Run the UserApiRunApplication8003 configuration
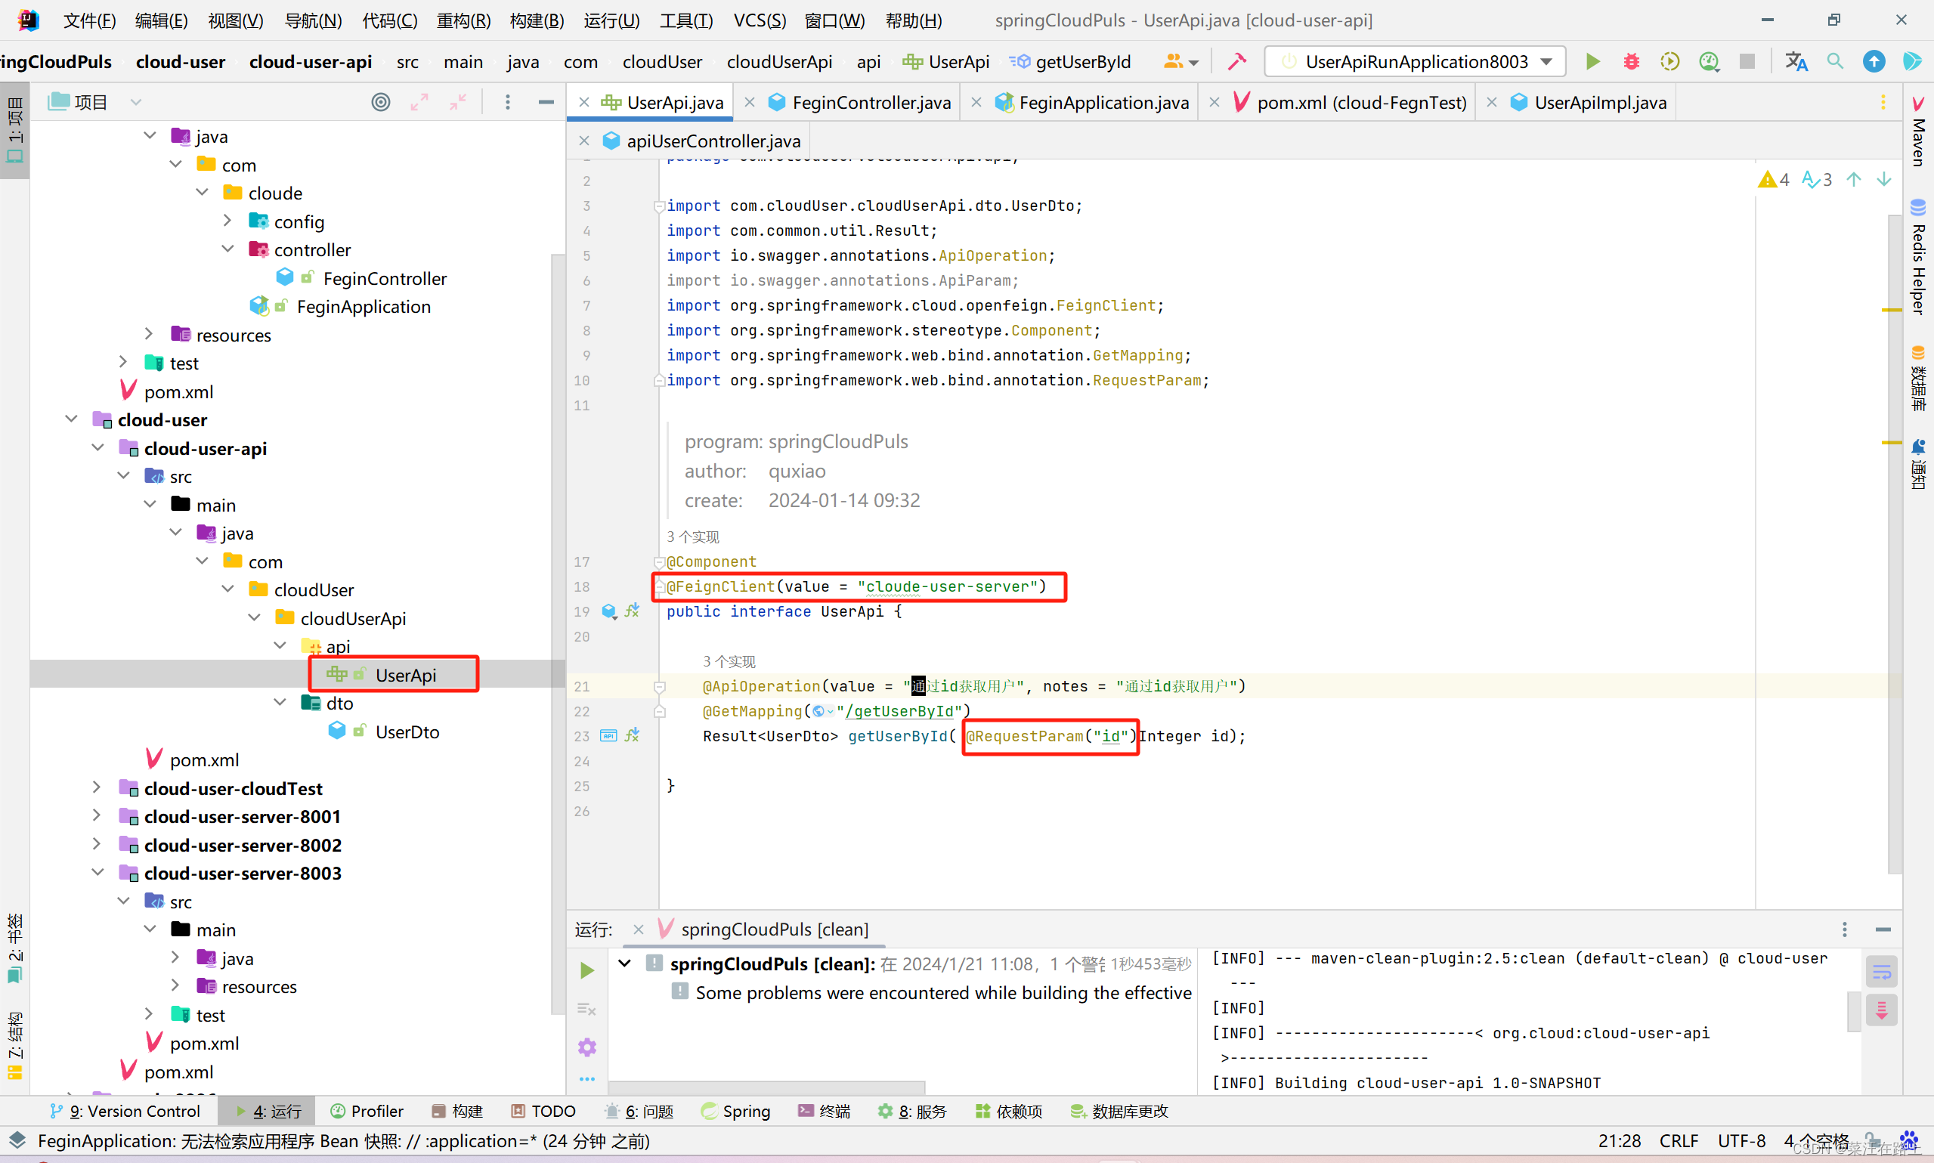The height and width of the screenshot is (1163, 1934). 1592,61
